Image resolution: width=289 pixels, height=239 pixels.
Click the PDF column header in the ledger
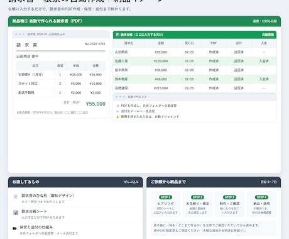click(x=214, y=43)
